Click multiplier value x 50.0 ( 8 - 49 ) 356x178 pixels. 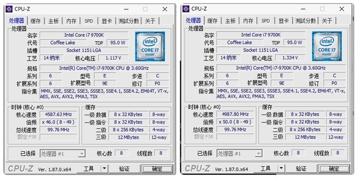(x=235, y=121)
